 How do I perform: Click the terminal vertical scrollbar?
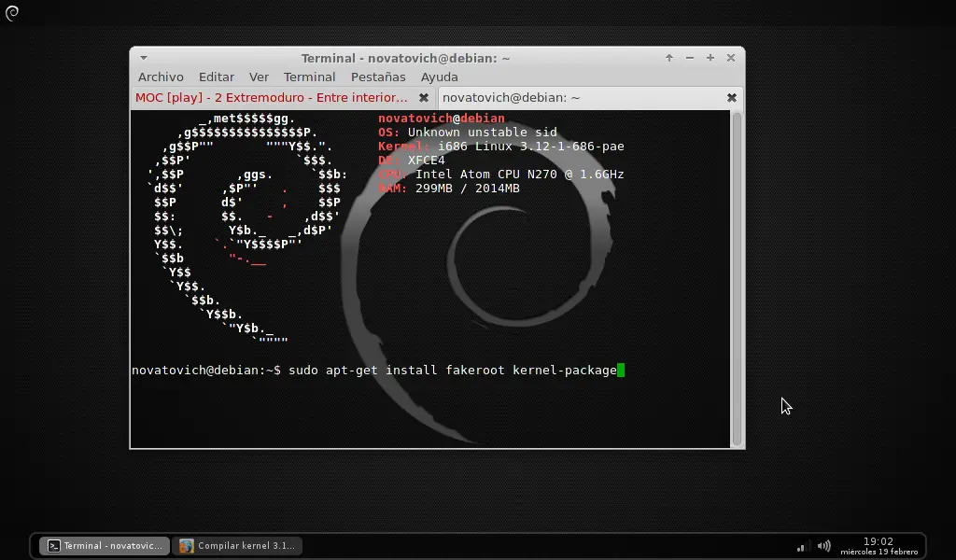coord(737,279)
